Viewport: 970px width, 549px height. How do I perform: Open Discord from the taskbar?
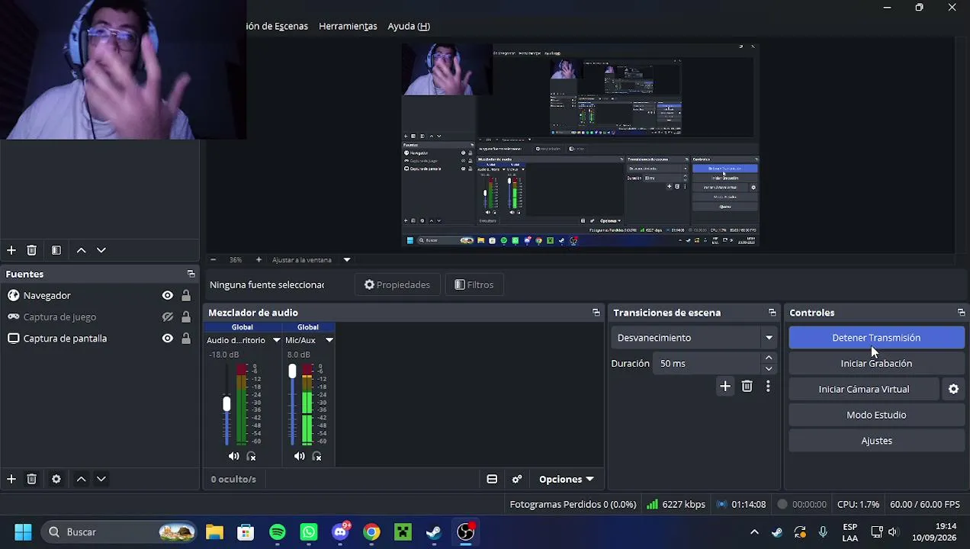pyautogui.click(x=340, y=532)
